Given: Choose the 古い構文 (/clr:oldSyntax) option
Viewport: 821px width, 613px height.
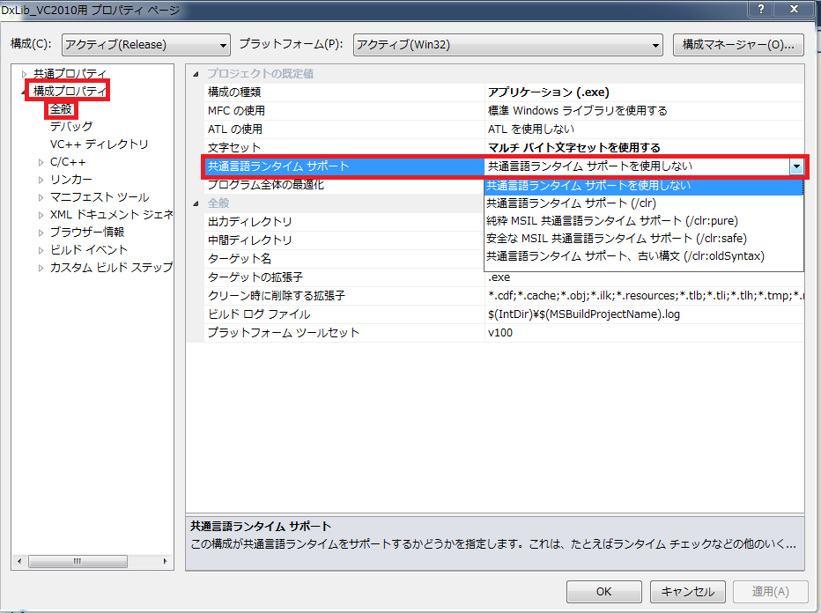Looking at the screenshot, I should coord(625,255).
